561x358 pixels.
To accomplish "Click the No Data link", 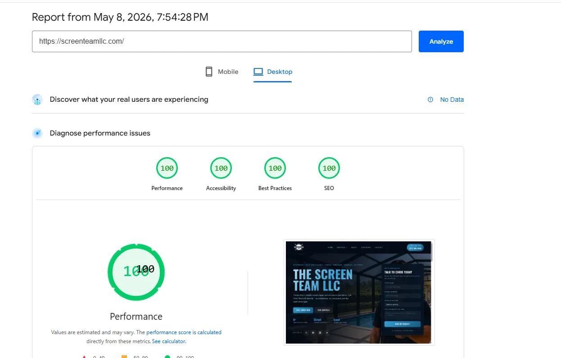I will tap(452, 100).
